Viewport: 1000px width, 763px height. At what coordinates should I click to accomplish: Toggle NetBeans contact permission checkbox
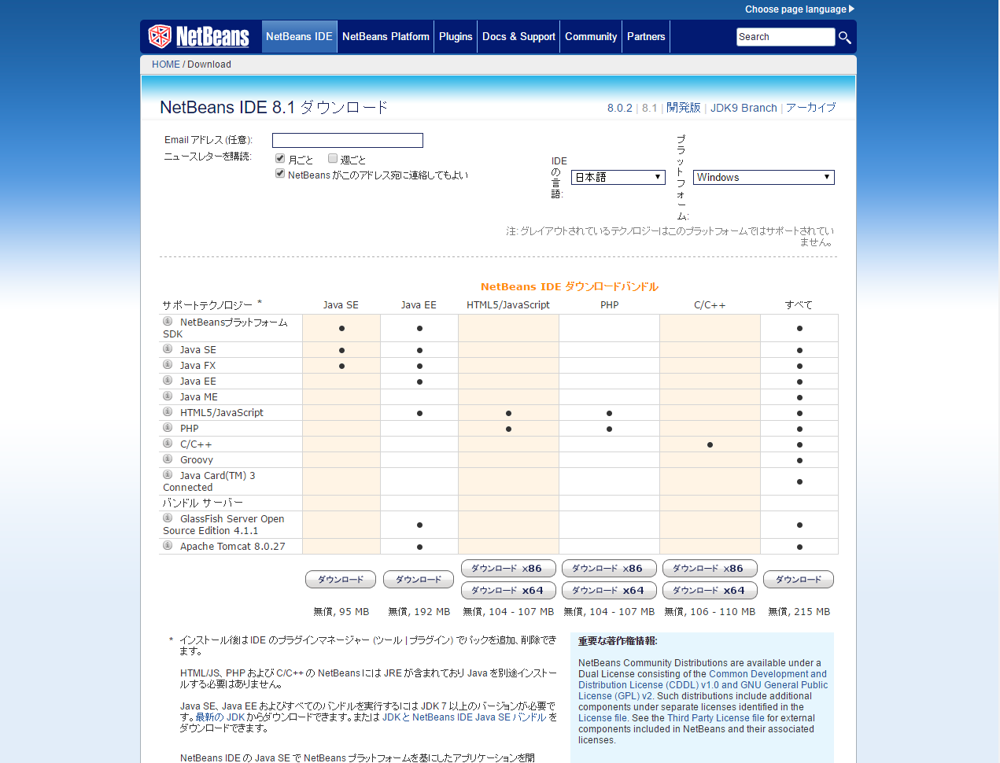tap(280, 173)
